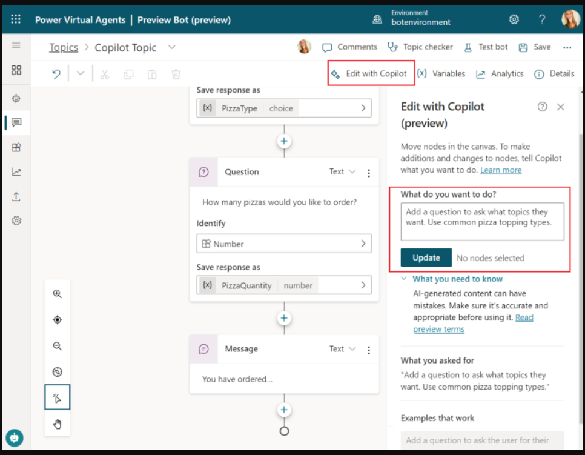
Task: Add node after the Message node
Action: (x=284, y=410)
